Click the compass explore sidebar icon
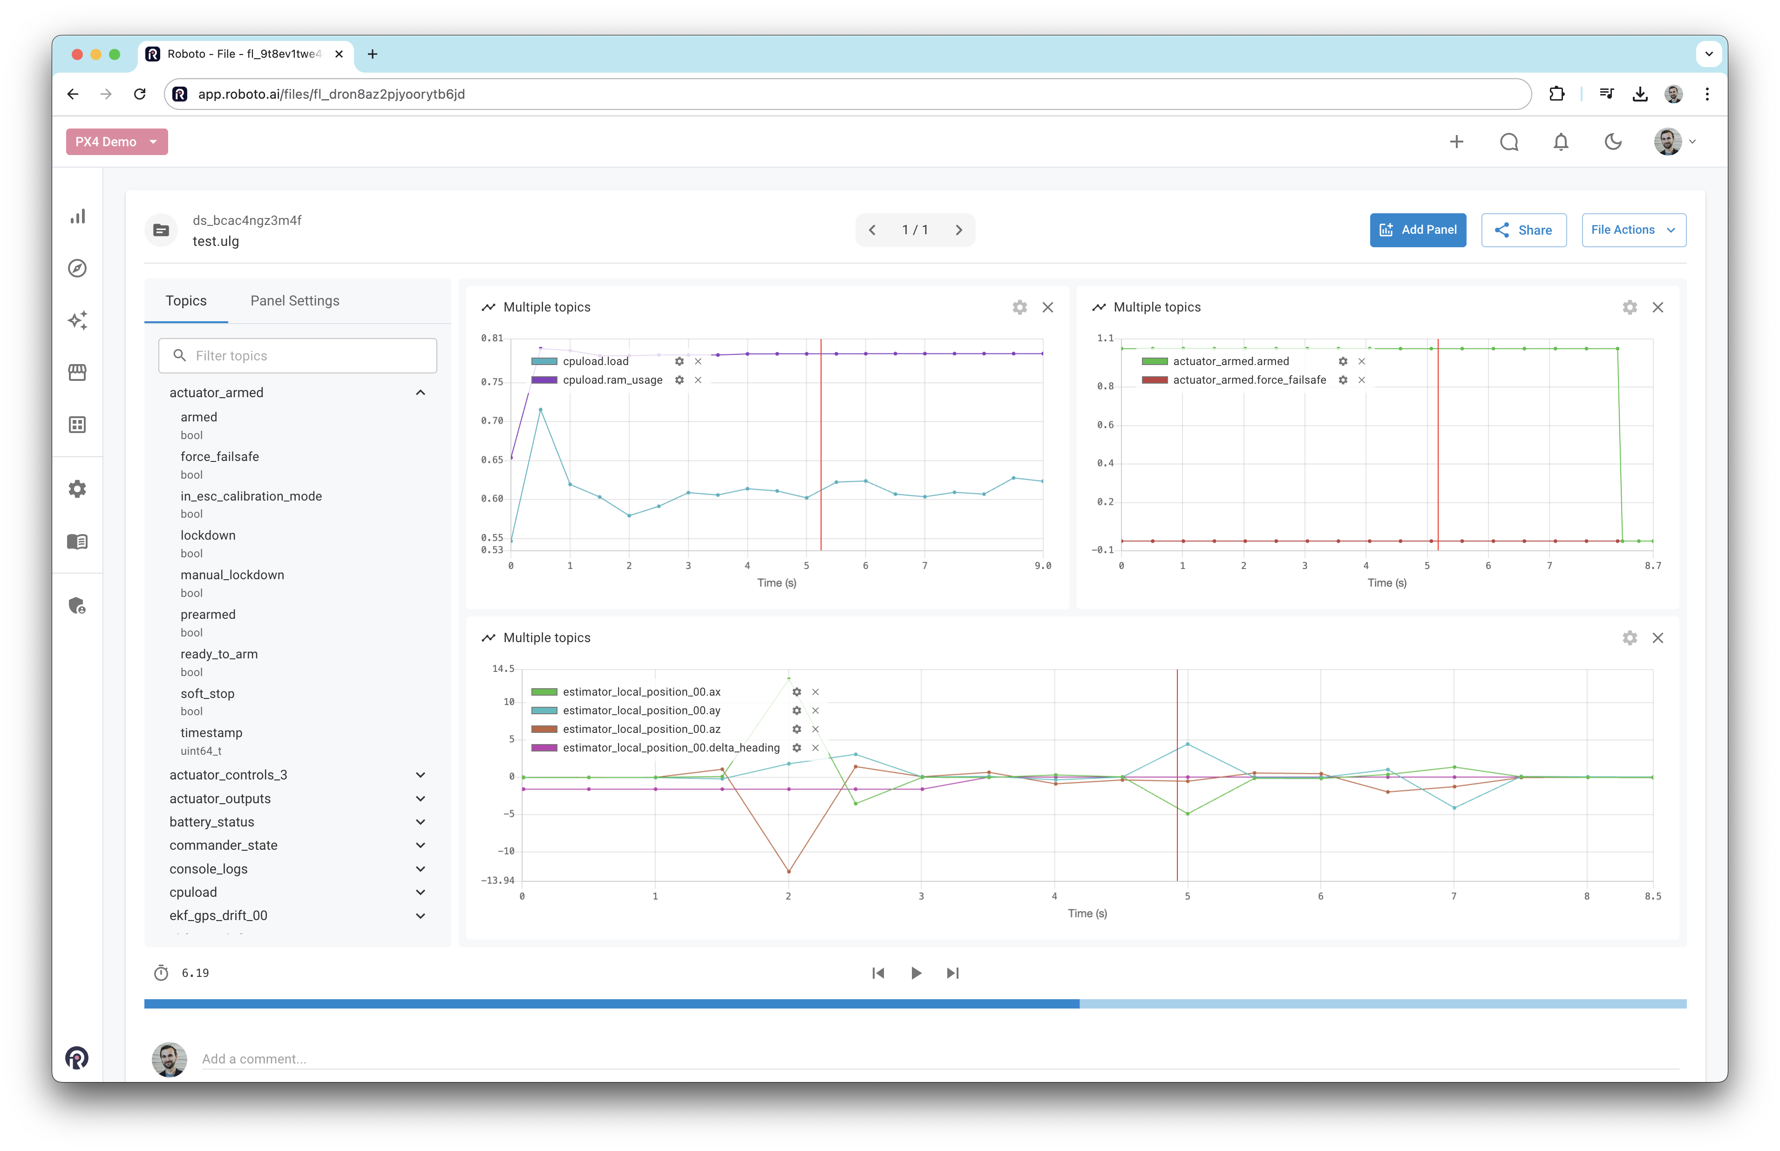Image resolution: width=1780 pixels, height=1151 pixels. coord(78,268)
